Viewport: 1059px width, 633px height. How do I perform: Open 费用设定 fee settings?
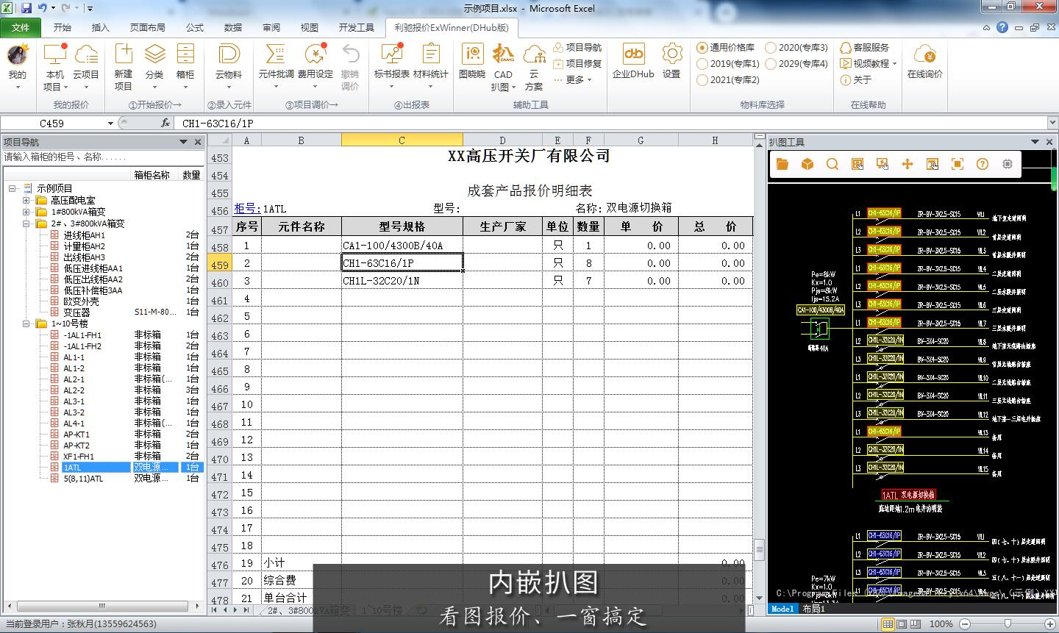click(x=315, y=66)
